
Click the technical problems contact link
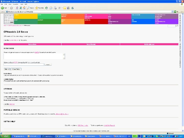point(109,125)
